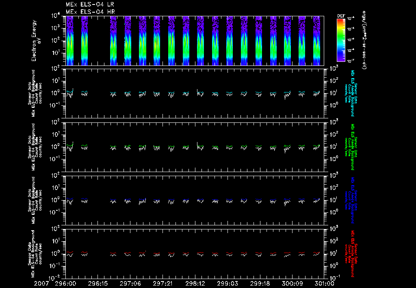
Task: Click the green trace spike near 296:00
Action: click(x=73, y=144)
